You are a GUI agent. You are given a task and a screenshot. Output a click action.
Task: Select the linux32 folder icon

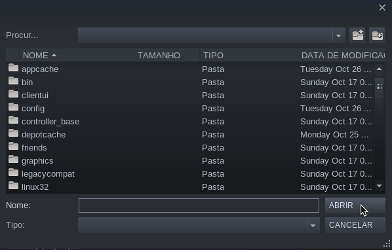tap(13, 186)
